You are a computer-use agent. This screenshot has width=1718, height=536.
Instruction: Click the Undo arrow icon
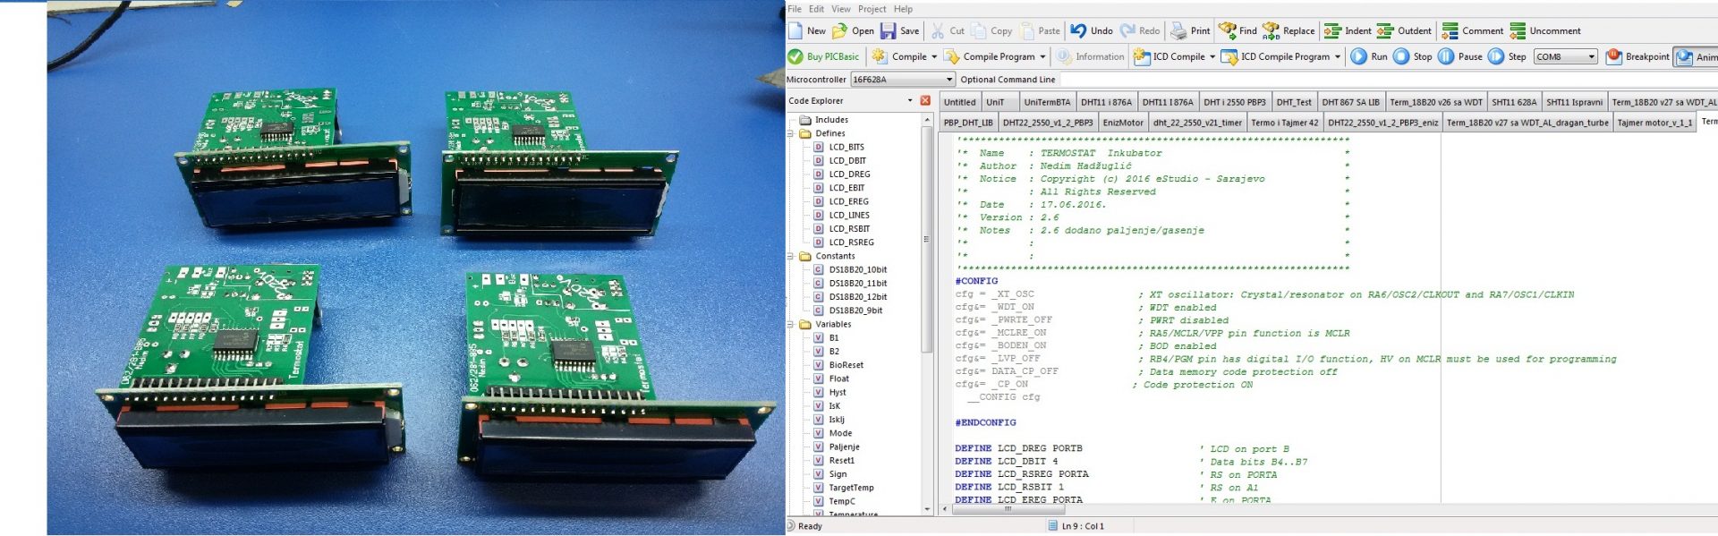pos(1079,31)
